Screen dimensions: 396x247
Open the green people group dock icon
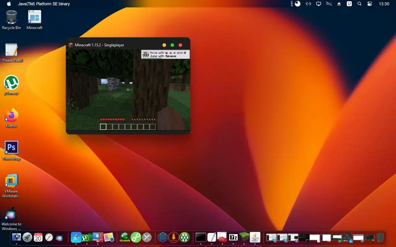tap(184, 237)
